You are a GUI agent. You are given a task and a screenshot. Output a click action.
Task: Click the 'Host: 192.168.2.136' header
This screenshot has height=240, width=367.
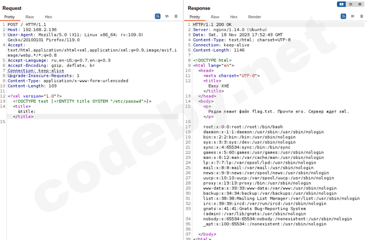point(32,30)
